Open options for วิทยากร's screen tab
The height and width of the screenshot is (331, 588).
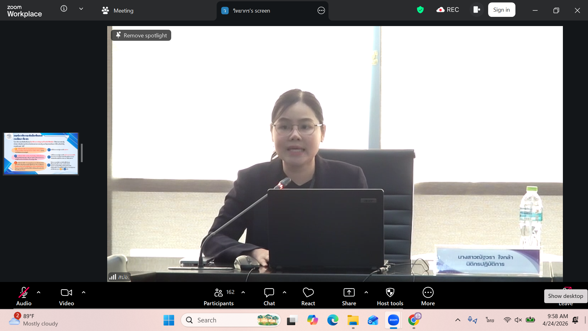point(321,11)
